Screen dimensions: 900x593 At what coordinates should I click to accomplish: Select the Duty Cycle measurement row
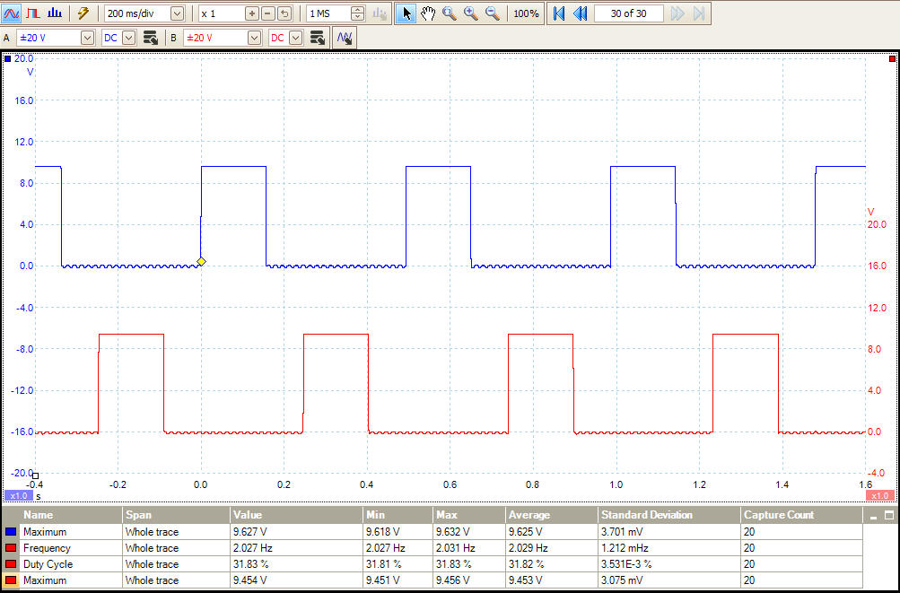(433, 563)
